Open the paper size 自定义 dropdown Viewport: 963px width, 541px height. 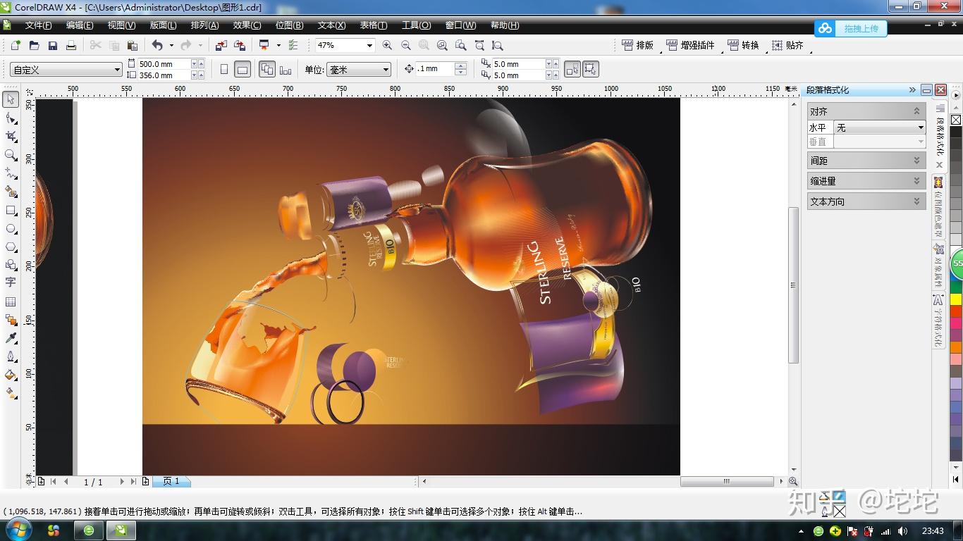[117, 70]
